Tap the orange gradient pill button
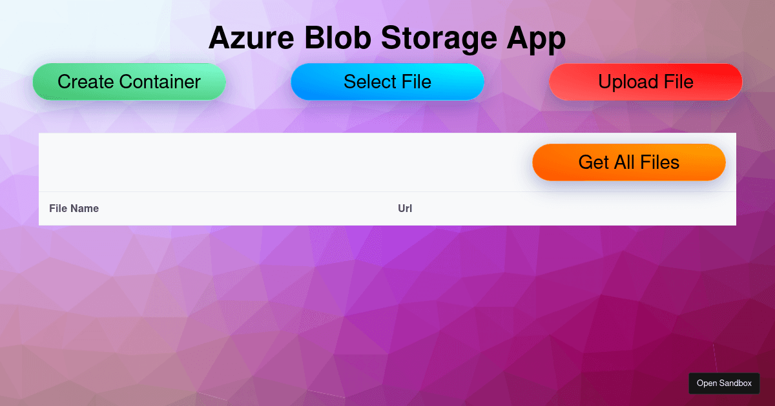 [x=629, y=162]
